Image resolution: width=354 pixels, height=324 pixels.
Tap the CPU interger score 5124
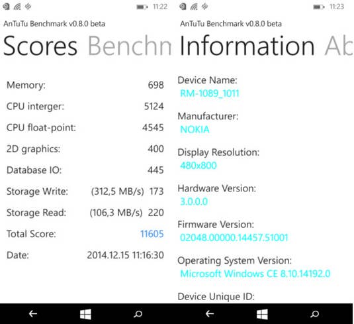[154, 106]
